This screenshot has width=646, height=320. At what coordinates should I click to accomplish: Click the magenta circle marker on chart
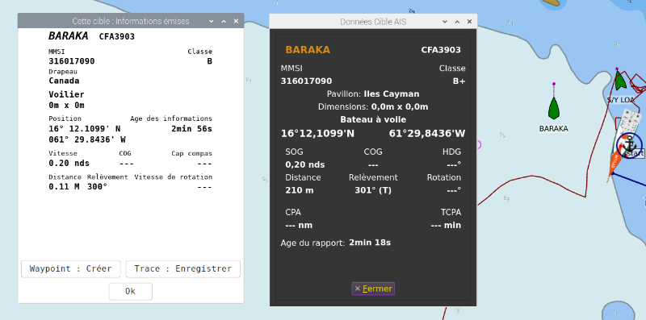[x=479, y=144]
